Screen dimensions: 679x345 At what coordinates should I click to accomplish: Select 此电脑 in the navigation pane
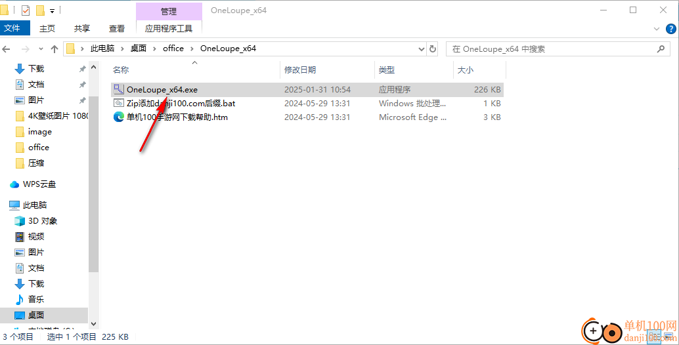[35, 205]
